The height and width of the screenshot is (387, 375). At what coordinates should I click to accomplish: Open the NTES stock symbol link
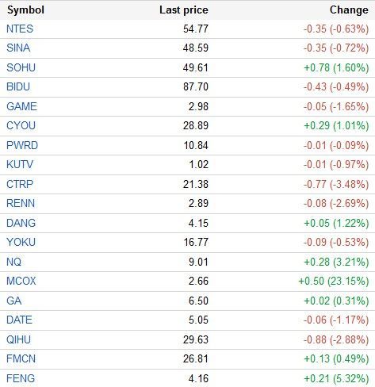point(20,29)
